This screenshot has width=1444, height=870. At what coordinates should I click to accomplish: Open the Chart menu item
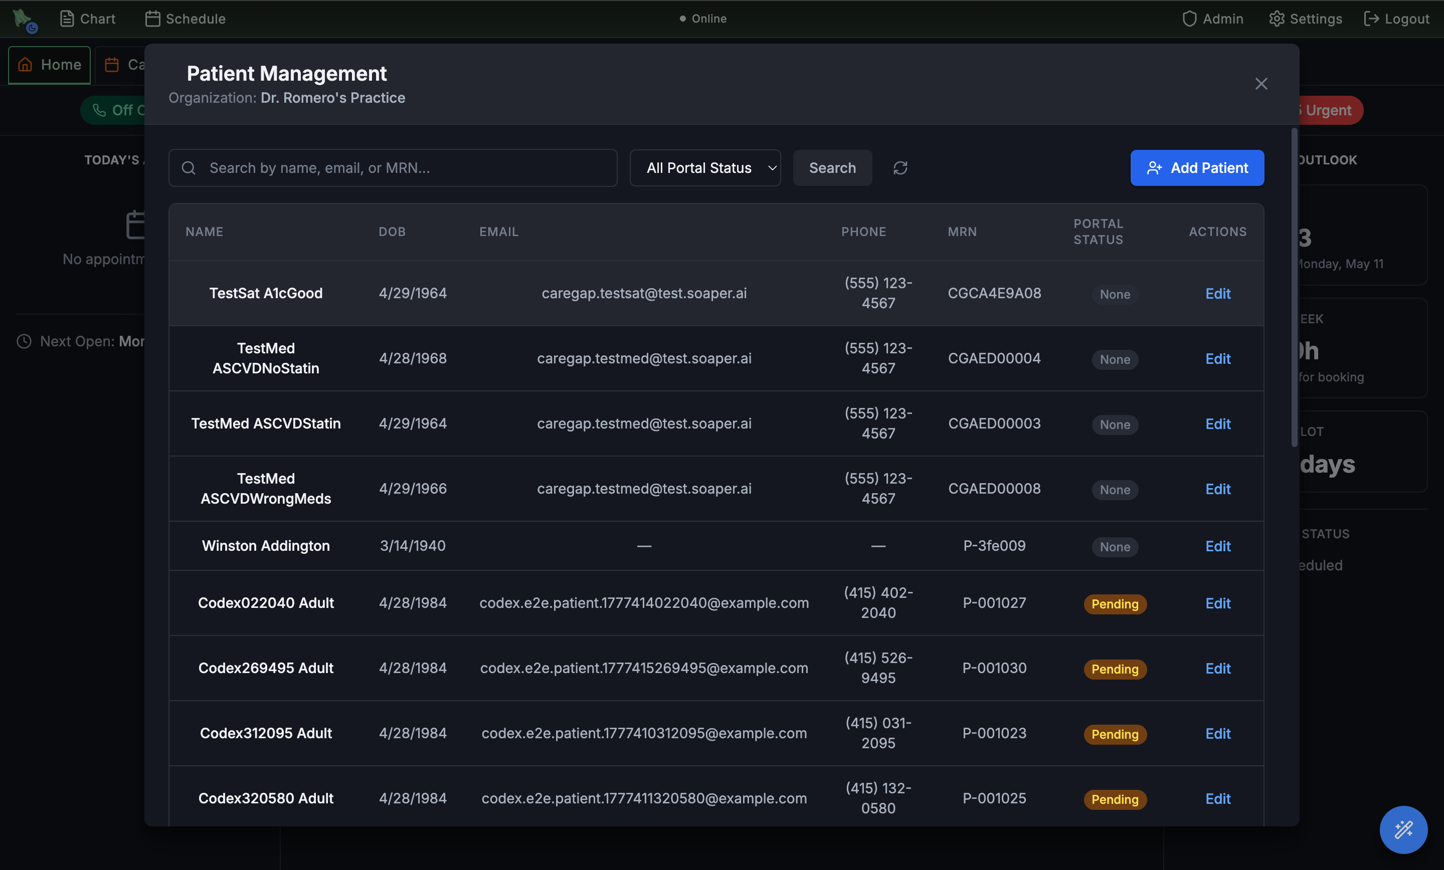tap(87, 19)
